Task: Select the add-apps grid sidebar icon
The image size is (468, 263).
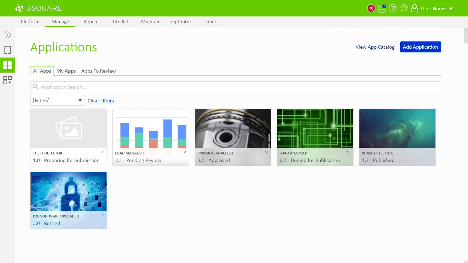Action: point(8,80)
